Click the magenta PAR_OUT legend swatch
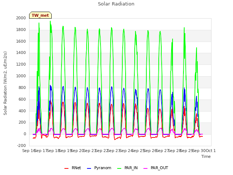The height and width of the screenshot is (175, 233). (146, 168)
